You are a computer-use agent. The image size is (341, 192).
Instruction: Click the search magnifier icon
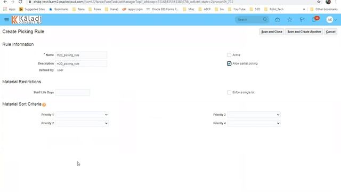pyautogui.click(x=265, y=19)
